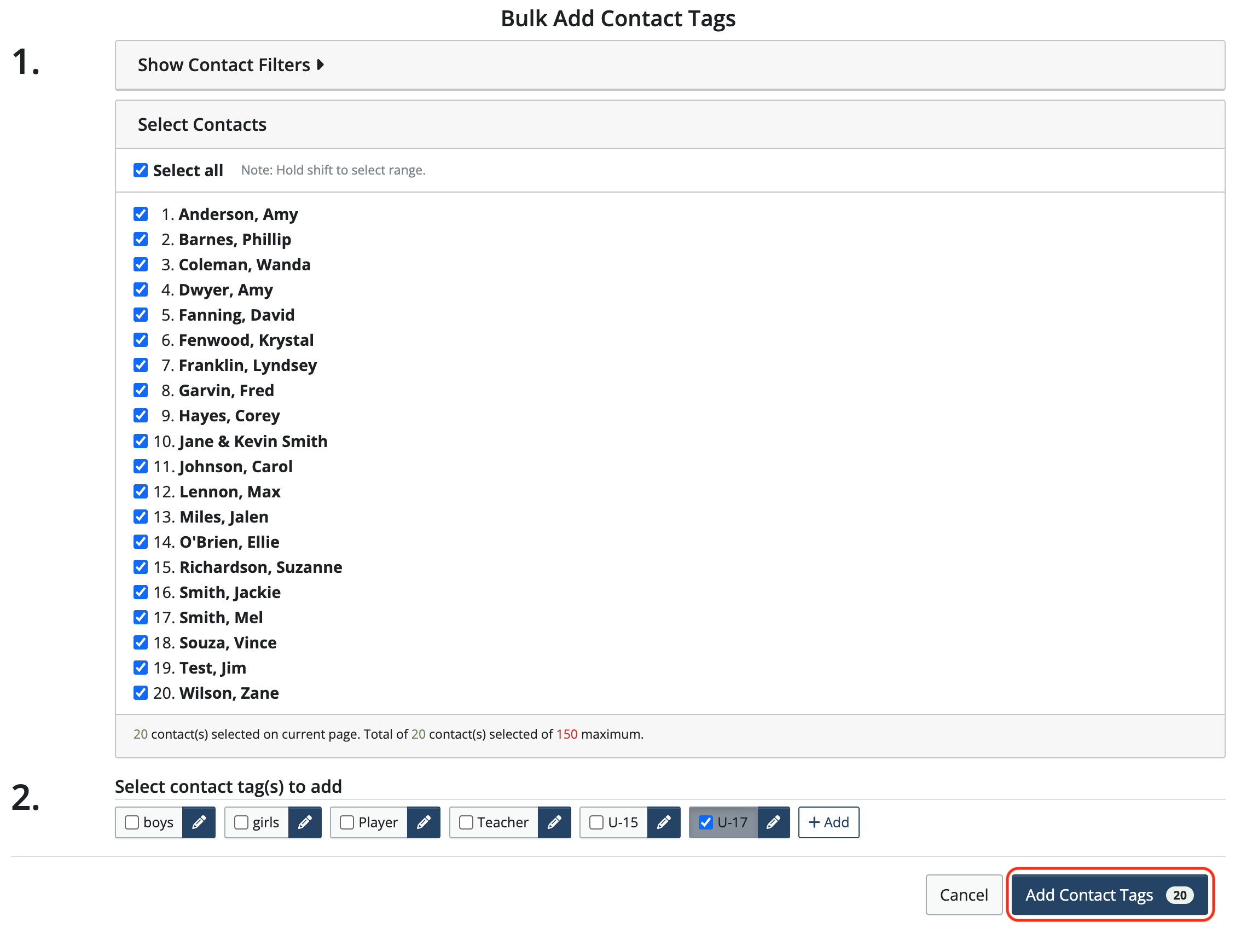Screen dimensions: 1241x928
Task: Click the Richardson, Suzanne contact name
Action: 261,567
